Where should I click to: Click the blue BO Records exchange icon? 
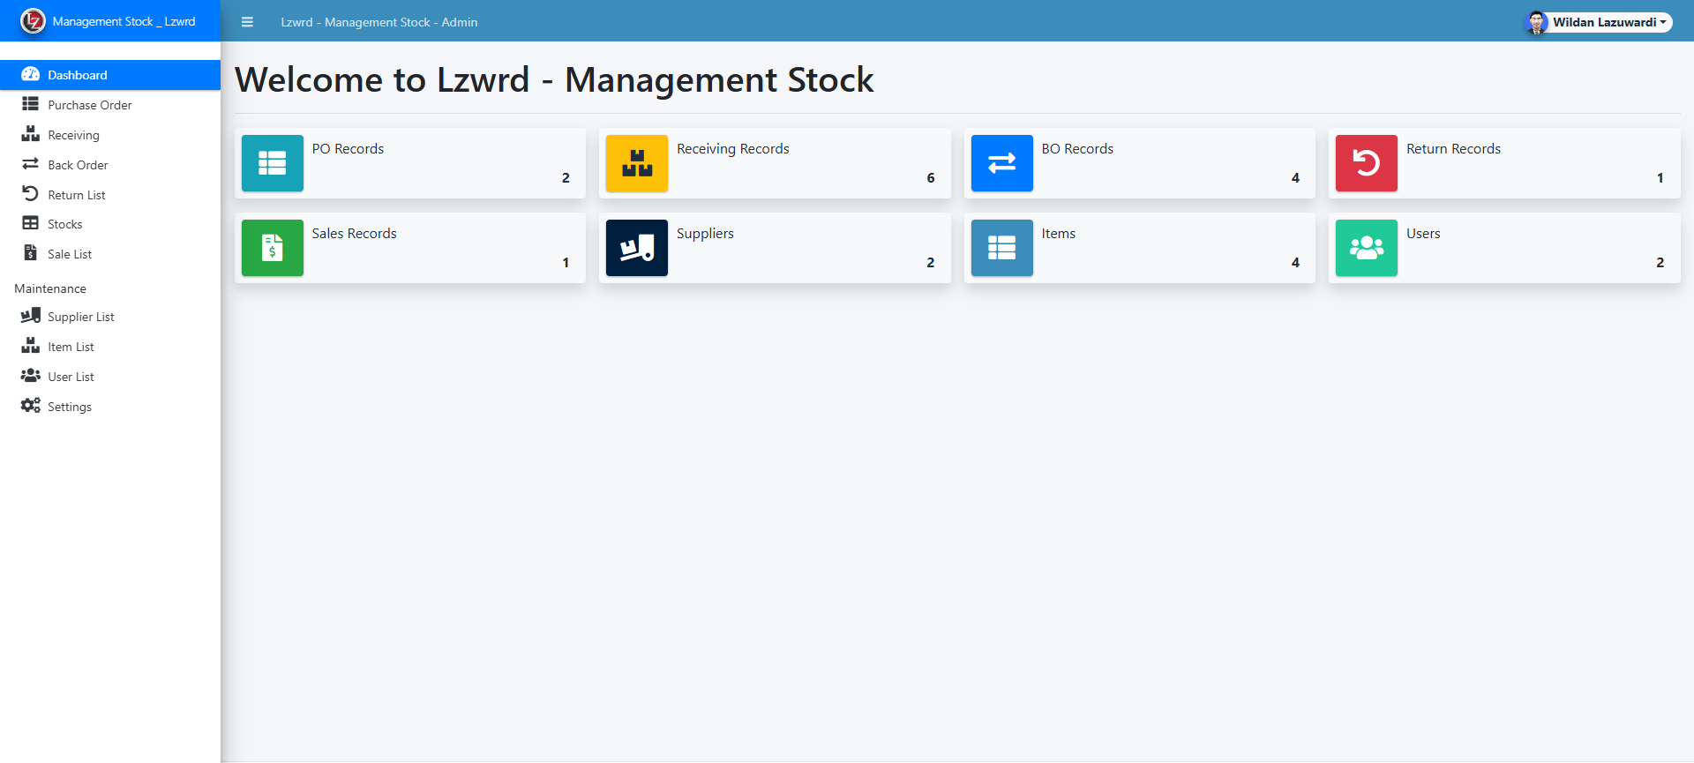point(1001,163)
